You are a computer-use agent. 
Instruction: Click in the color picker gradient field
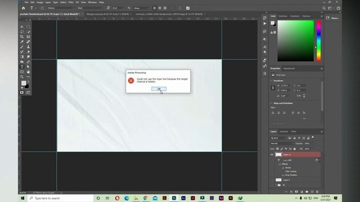[x=295, y=41]
